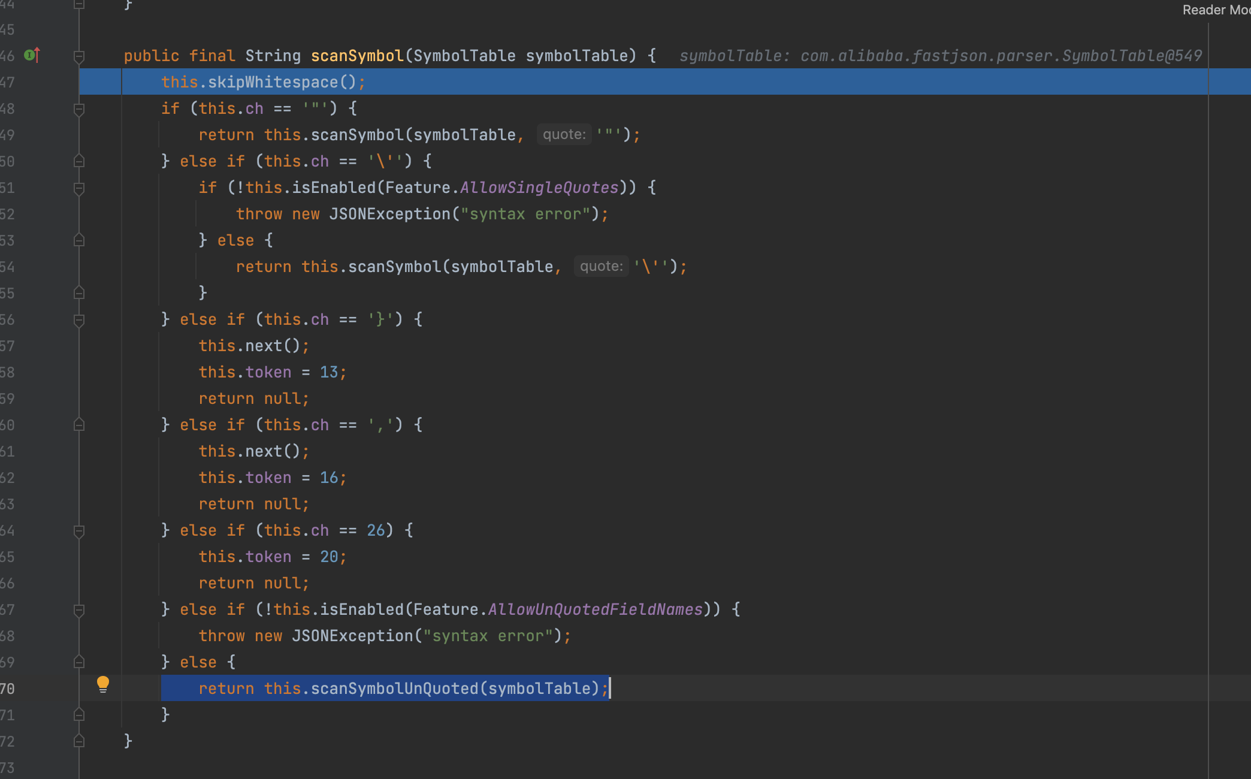
Task: Collapse the if block checking double-quote character
Action: pyautogui.click(x=78, y=109)
